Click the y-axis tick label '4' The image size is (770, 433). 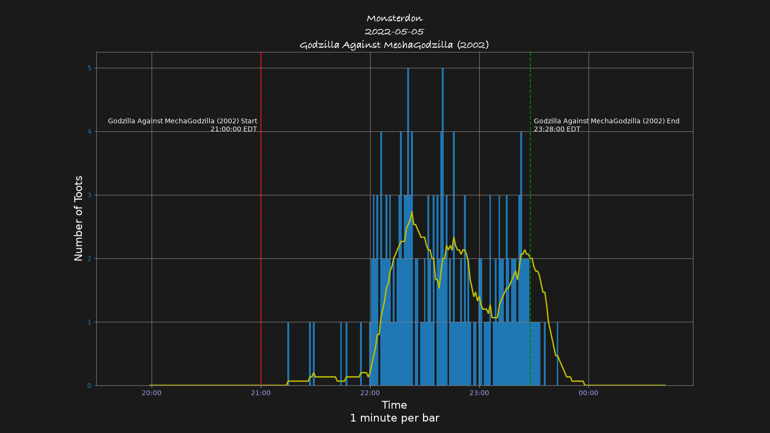[89, 132]
